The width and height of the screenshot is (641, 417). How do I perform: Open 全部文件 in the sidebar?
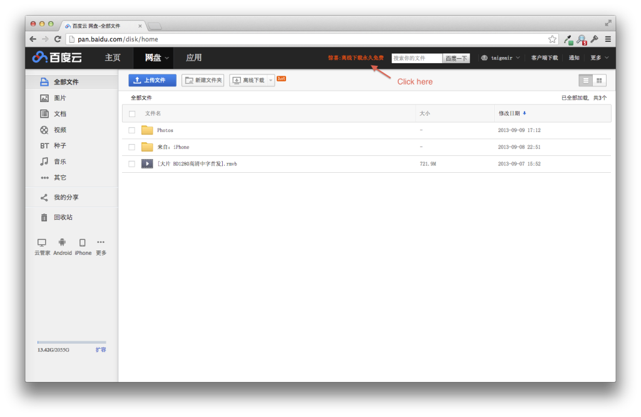(x=71, y=82)
